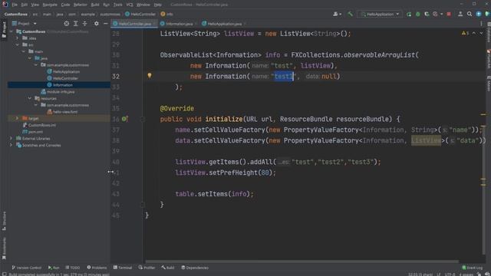Click the IntelliJ IDEA logo icon

[x=5, y=5]
